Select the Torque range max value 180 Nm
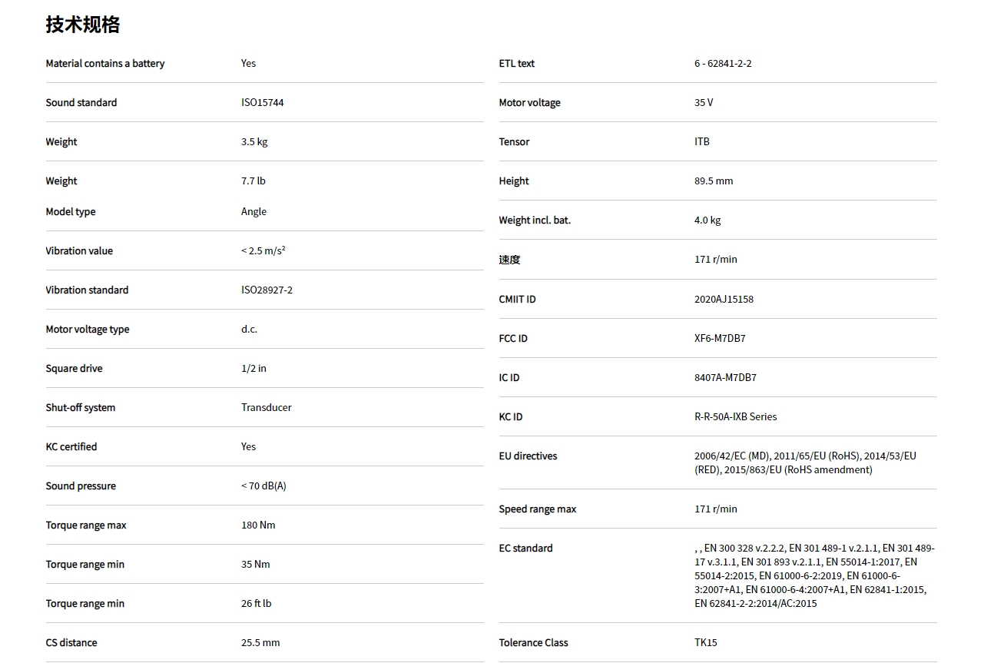The width and height of the screenshot is (994, 663). 258,525
